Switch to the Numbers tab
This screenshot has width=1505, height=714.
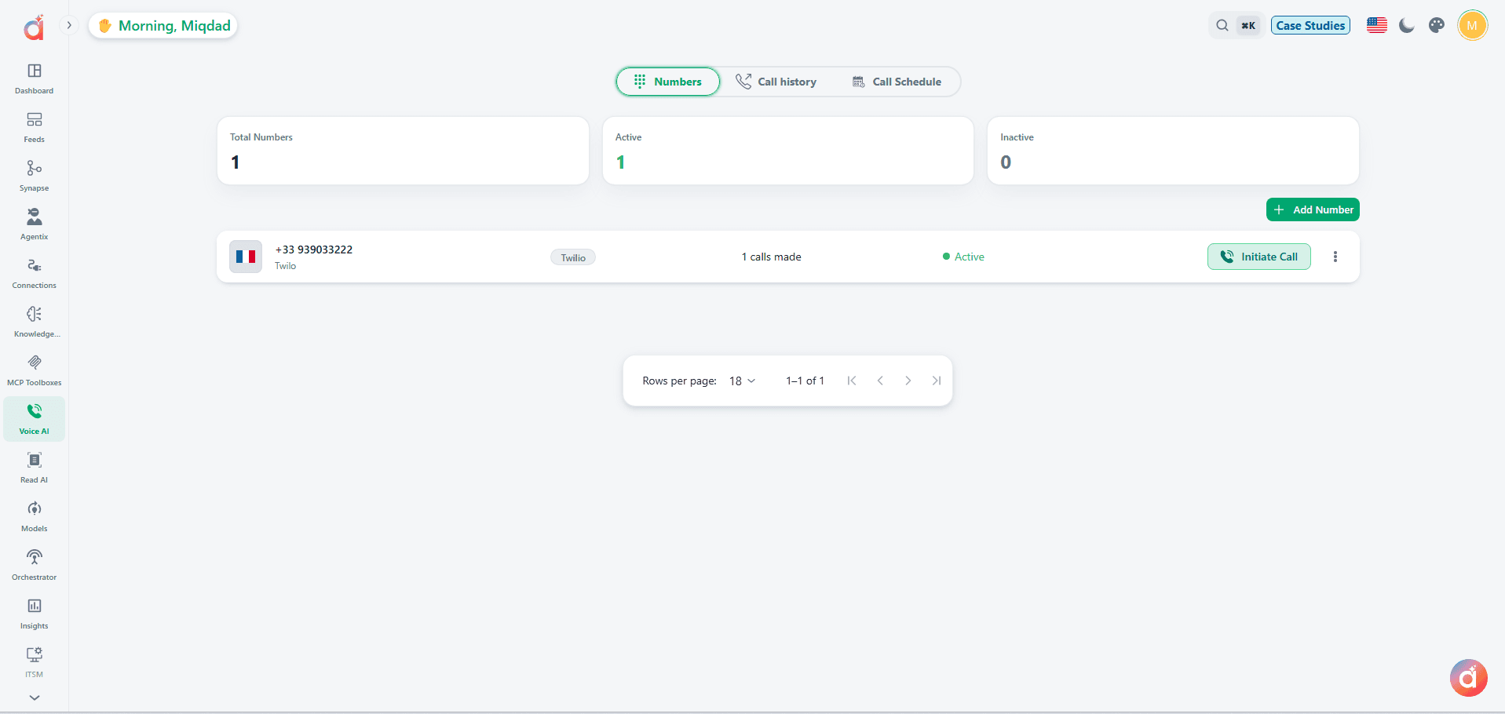coord(668,82)
